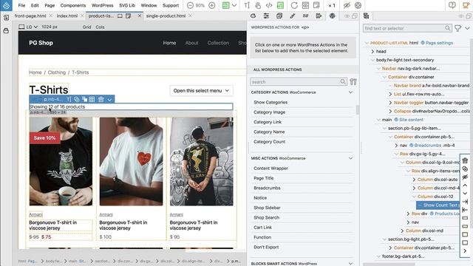
Task: Click the green active view toggle icon
Action: [280, 5]
